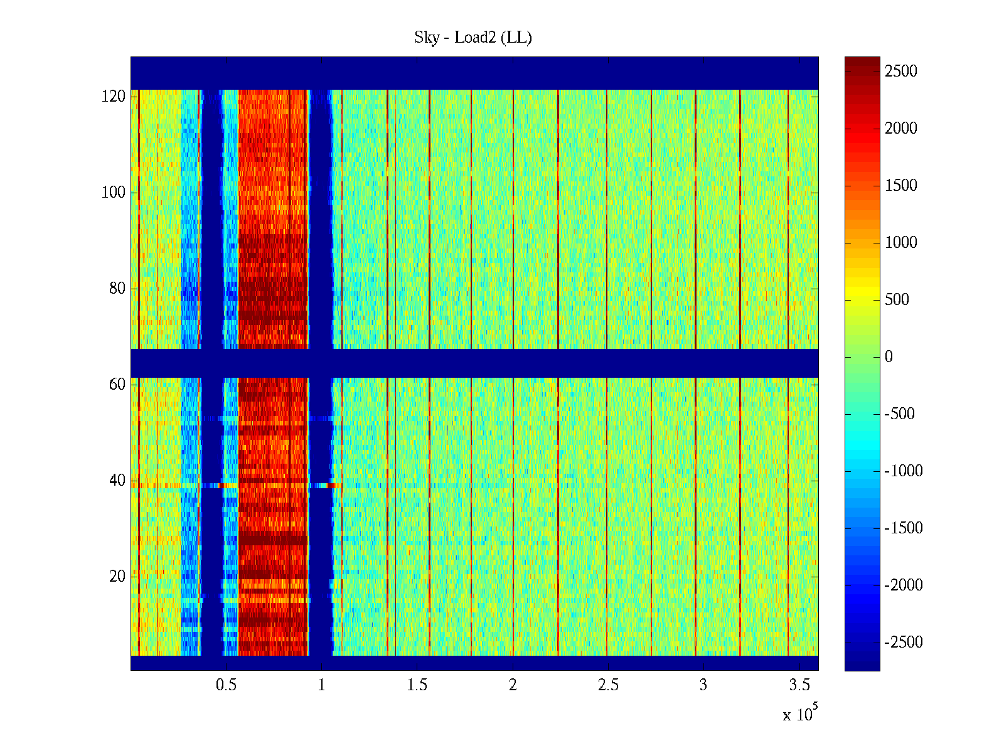This screenshot has width=1004, height=753.
Task: Click the 2500 label on the colorbar
Action: coord(900,72)
